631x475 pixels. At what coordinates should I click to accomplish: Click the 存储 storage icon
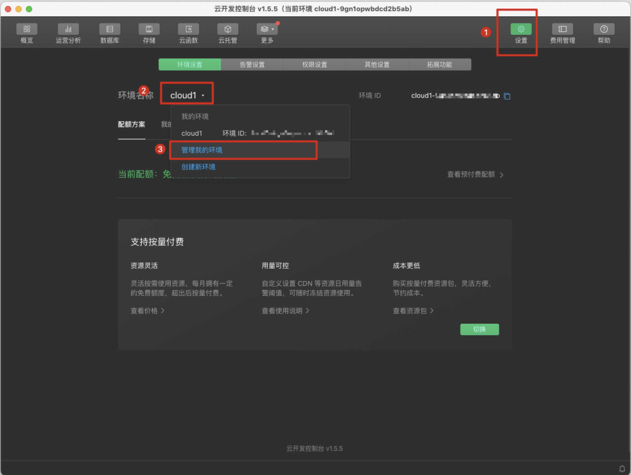(x=149, y=33)
